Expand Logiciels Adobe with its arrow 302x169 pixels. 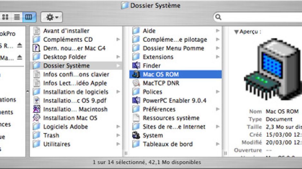click(118, 127)
